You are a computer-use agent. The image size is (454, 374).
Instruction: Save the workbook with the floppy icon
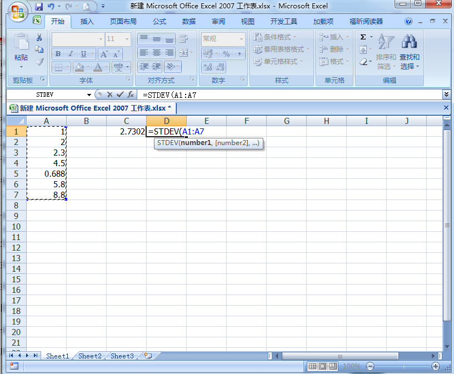39,6
